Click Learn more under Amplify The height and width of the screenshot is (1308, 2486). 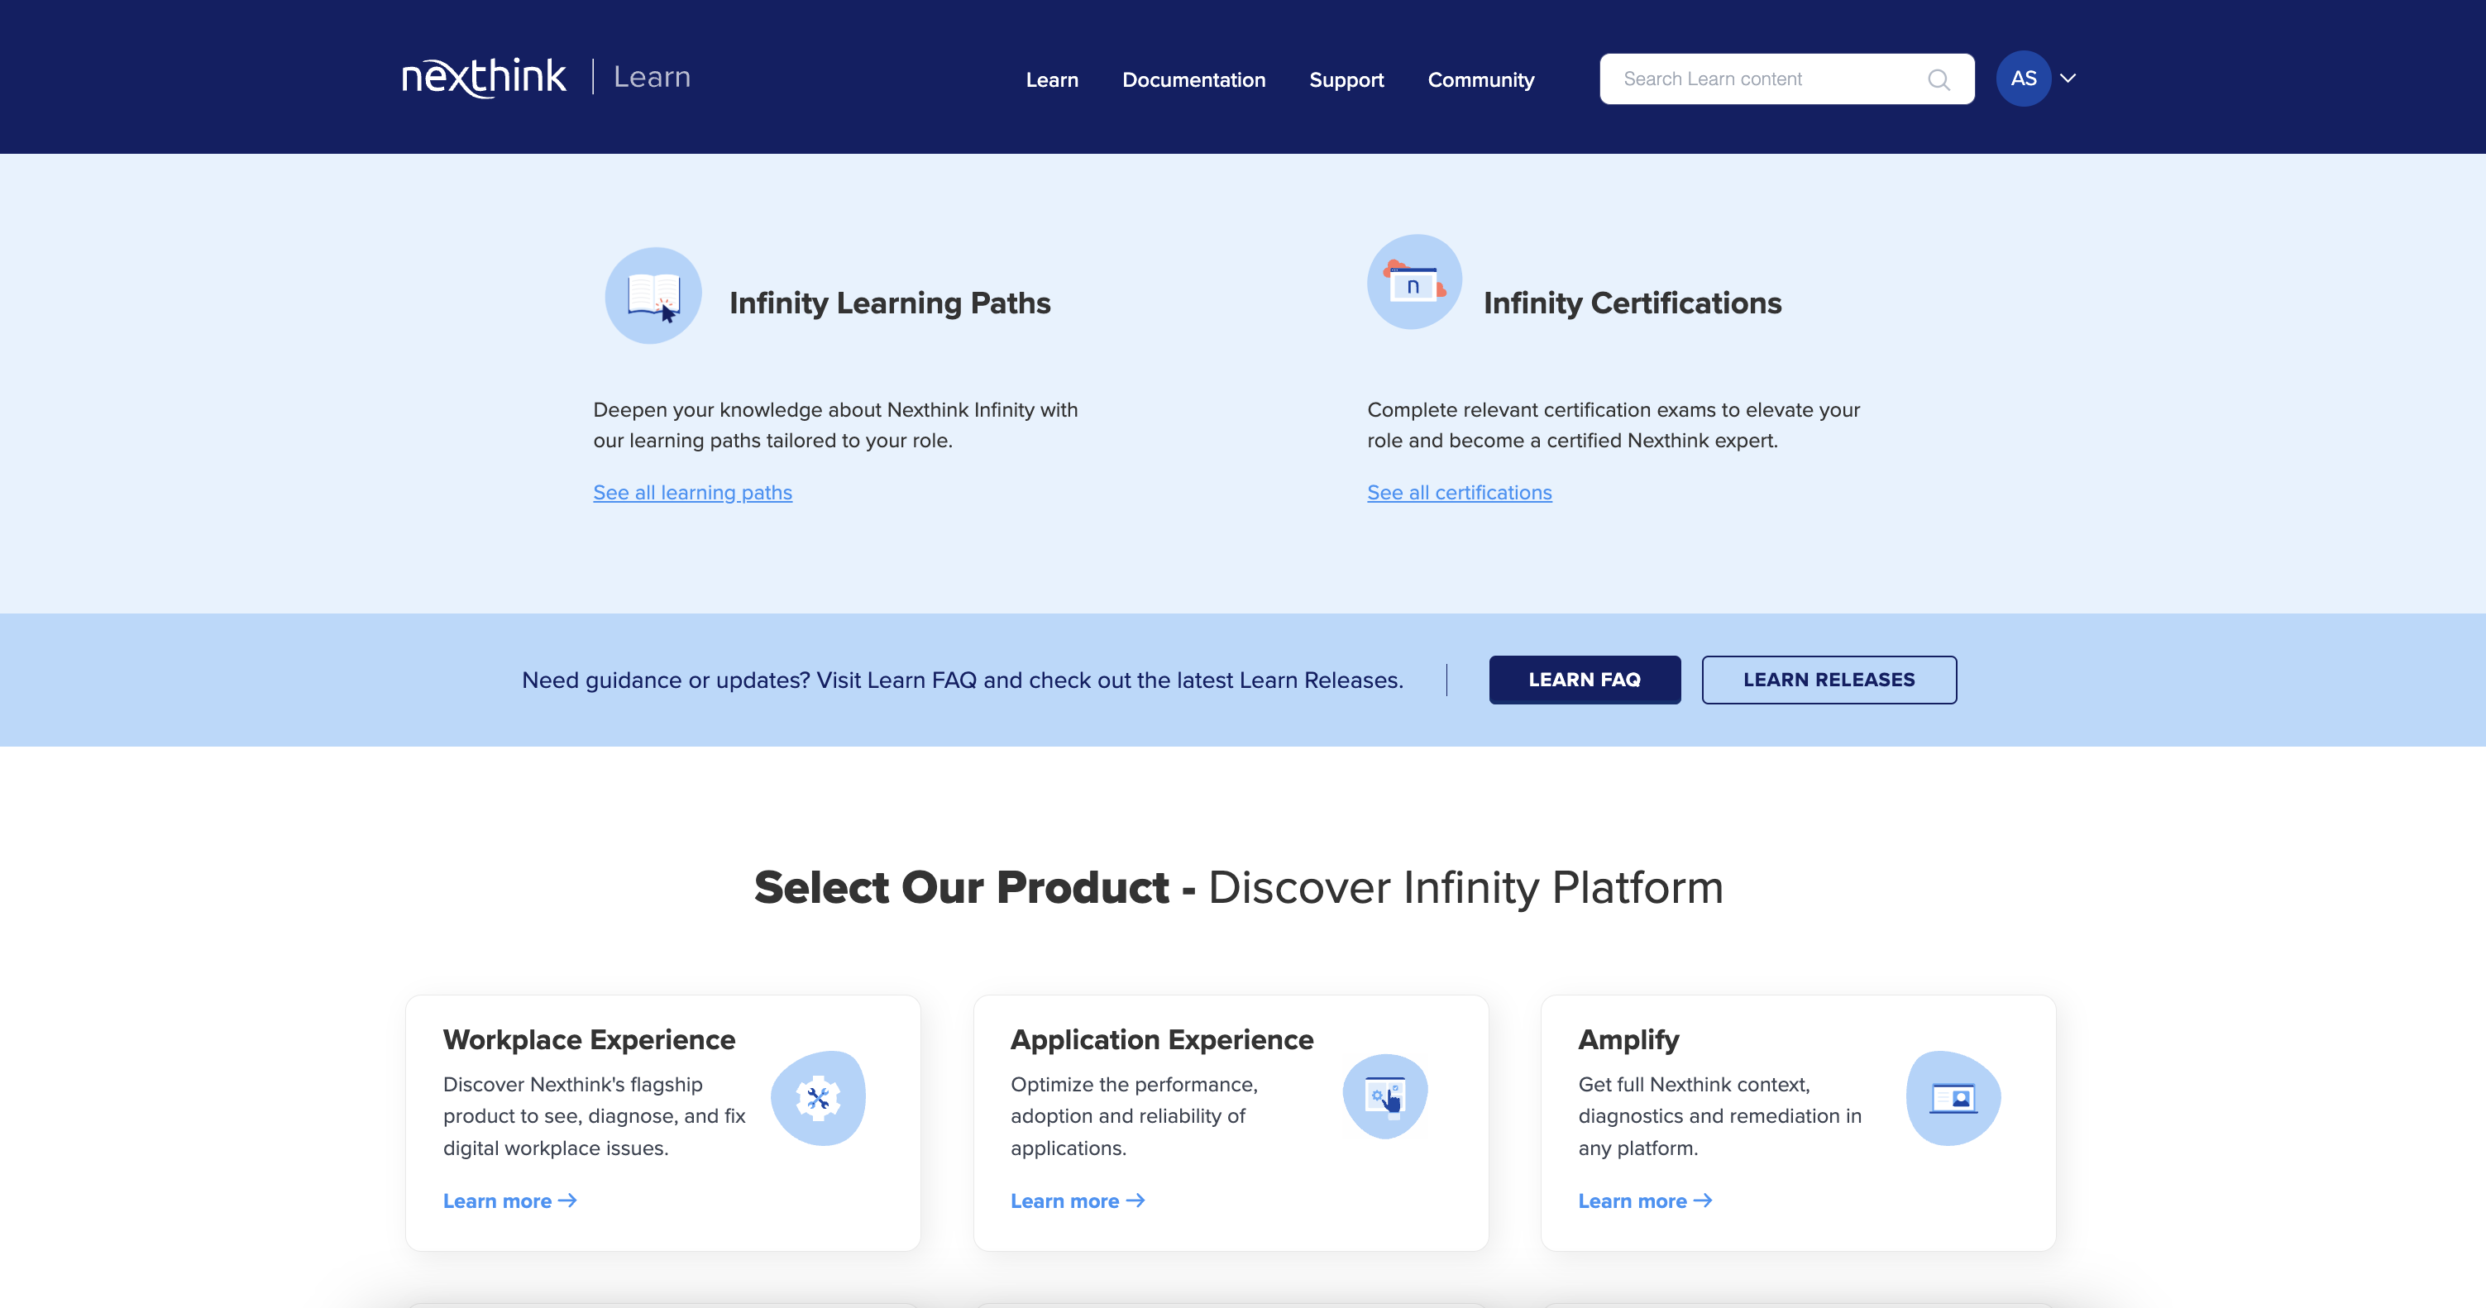[1643, 1201]
